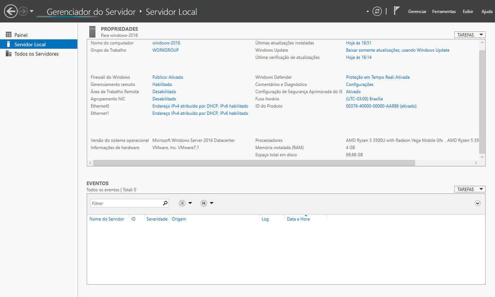Sort events by Severidade column header
495x297 pixels.
(157, 219)
